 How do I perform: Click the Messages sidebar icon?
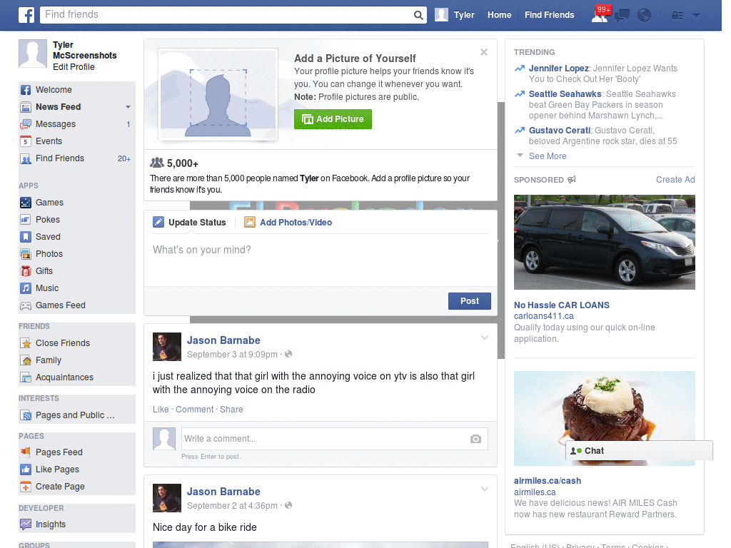[x=26, y=124]
